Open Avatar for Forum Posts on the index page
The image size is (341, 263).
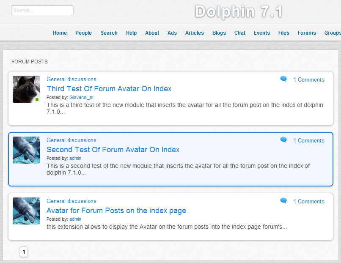pyautogui.click(x=116, y=211)
